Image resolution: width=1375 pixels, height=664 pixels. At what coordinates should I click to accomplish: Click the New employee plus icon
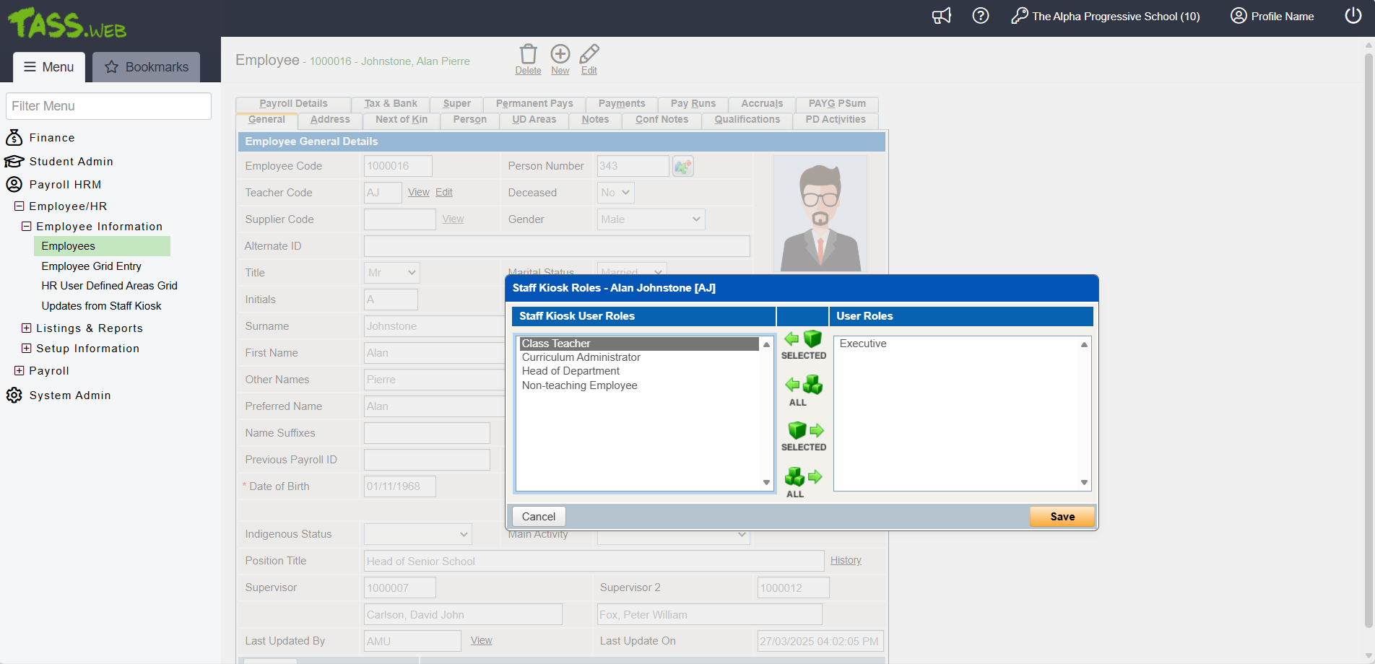point(560,55)
